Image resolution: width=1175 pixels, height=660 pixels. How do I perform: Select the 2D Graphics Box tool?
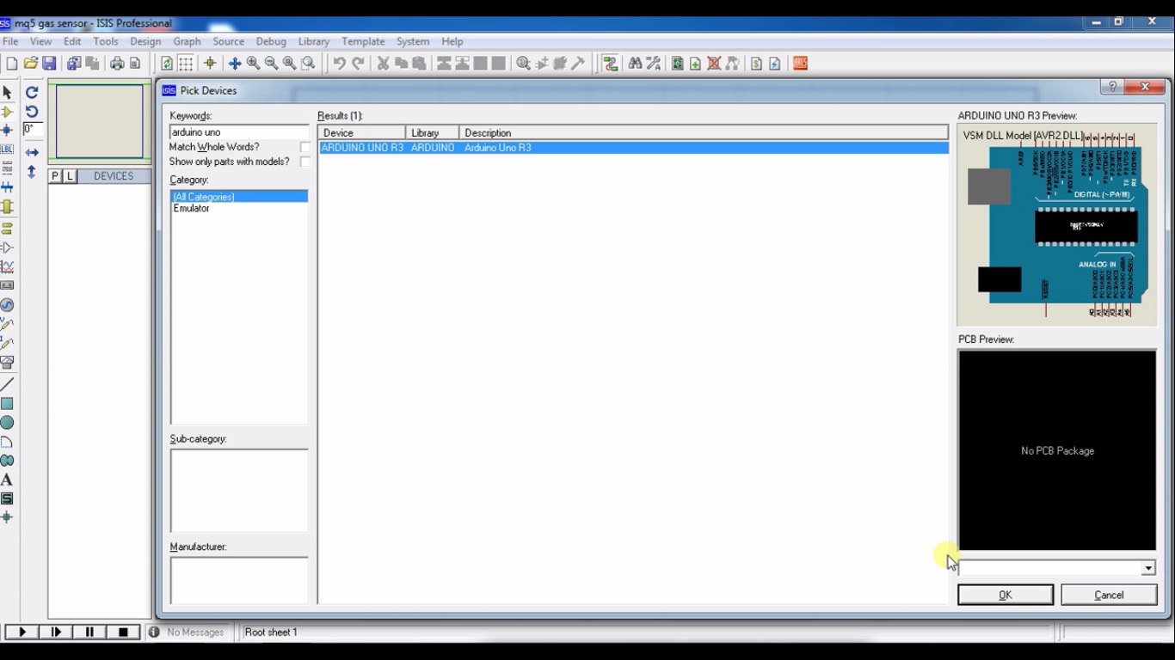point(7,404)
